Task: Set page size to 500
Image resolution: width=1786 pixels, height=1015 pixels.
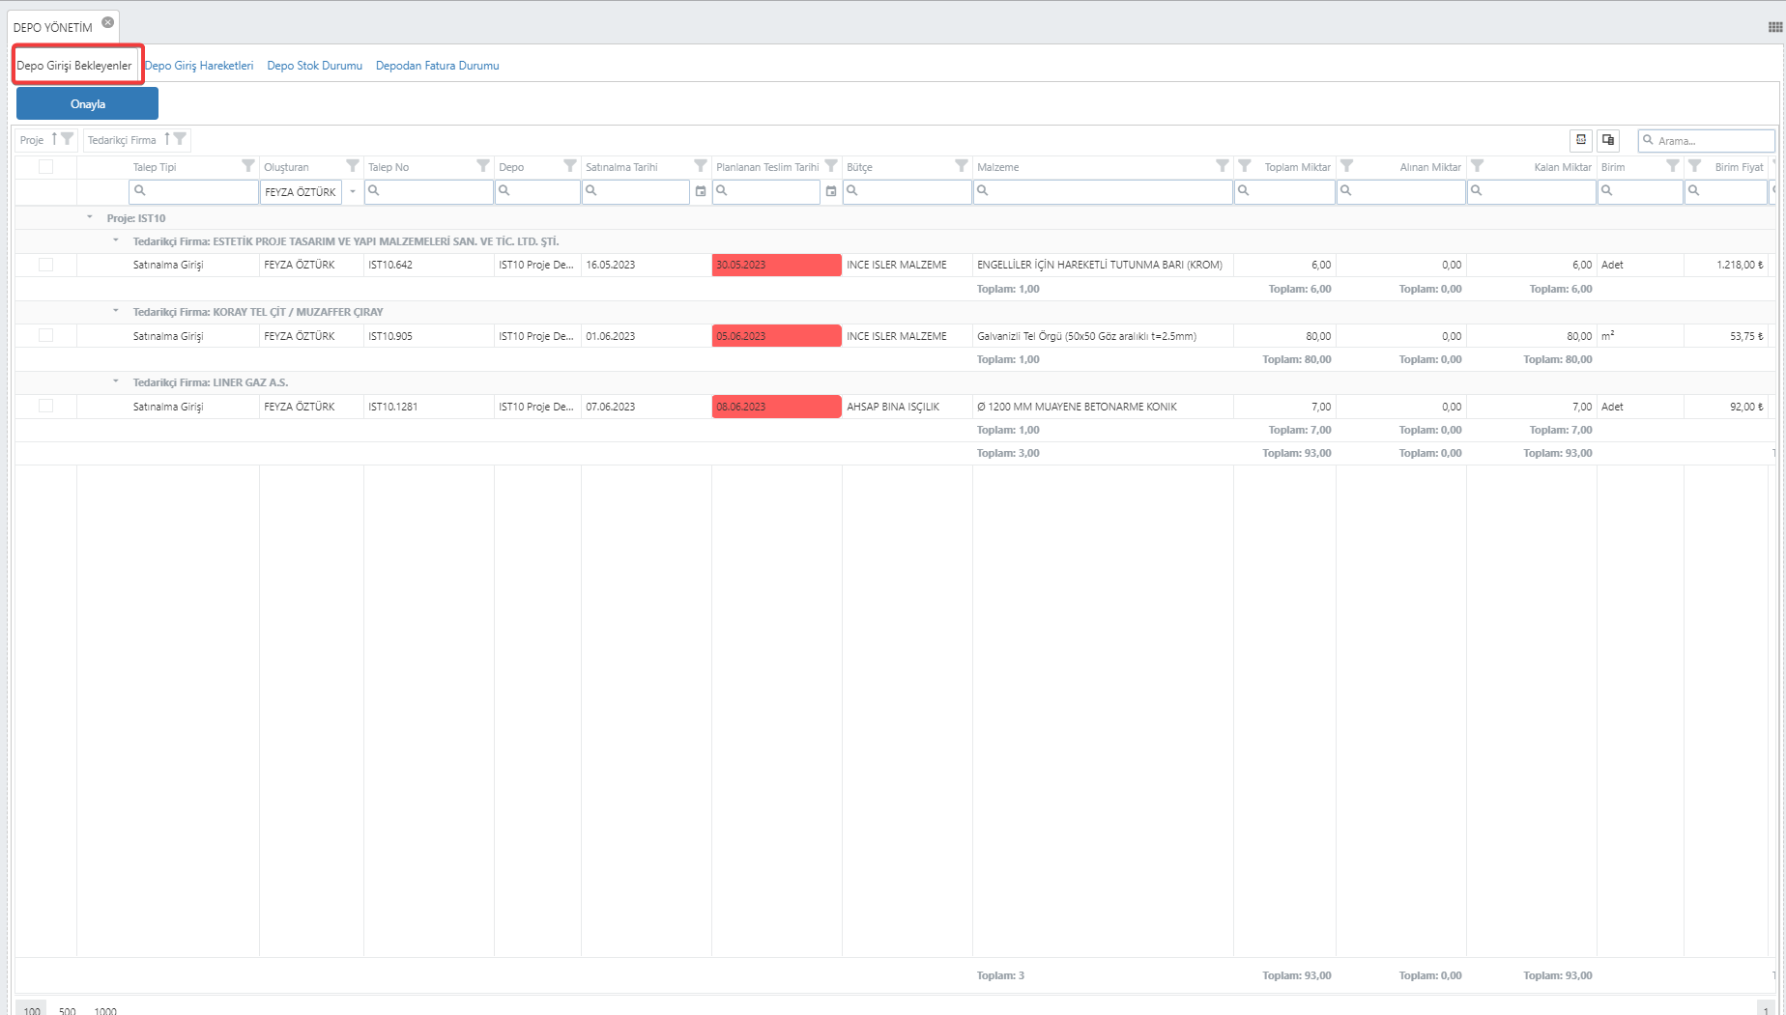Action: click(68, 1010)
